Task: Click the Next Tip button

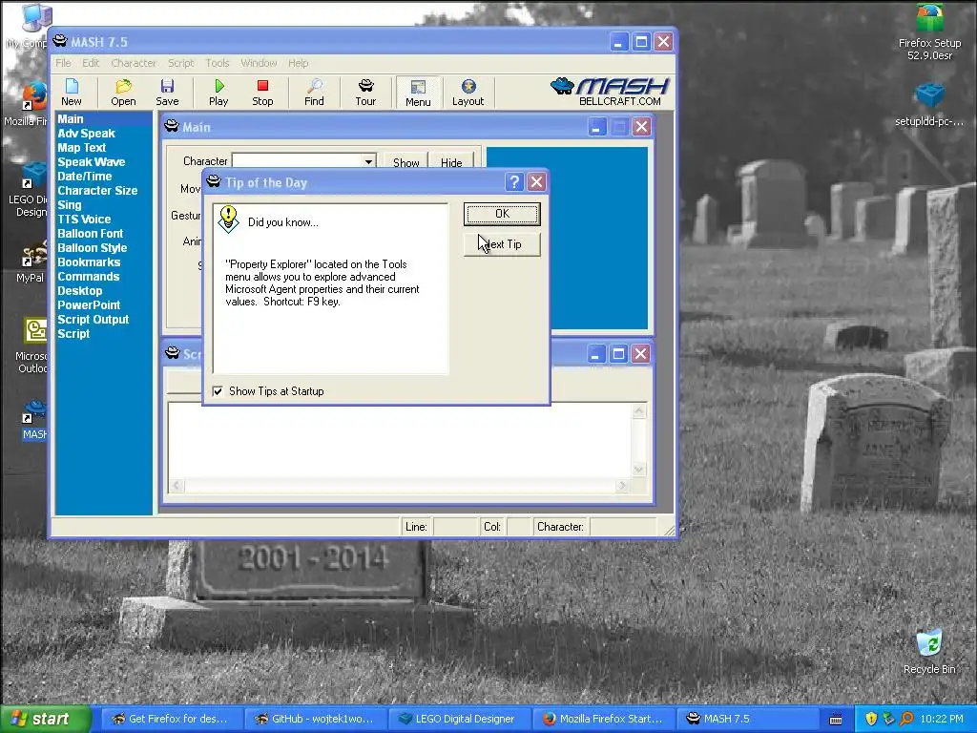Action: [502, 244]
